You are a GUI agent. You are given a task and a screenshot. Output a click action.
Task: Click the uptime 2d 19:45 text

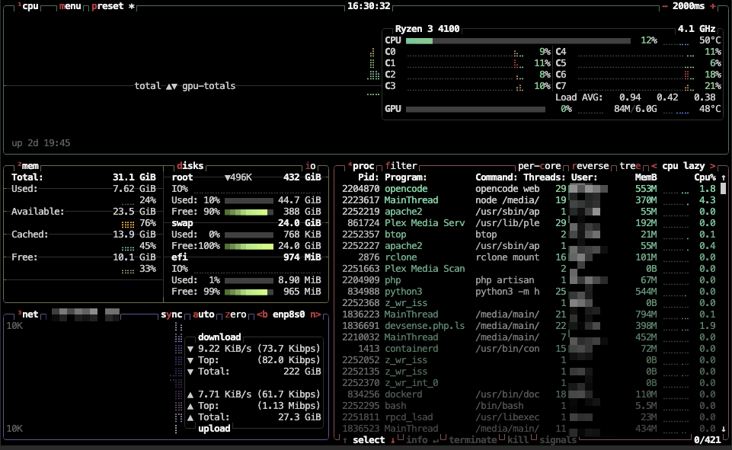(41, 143)
